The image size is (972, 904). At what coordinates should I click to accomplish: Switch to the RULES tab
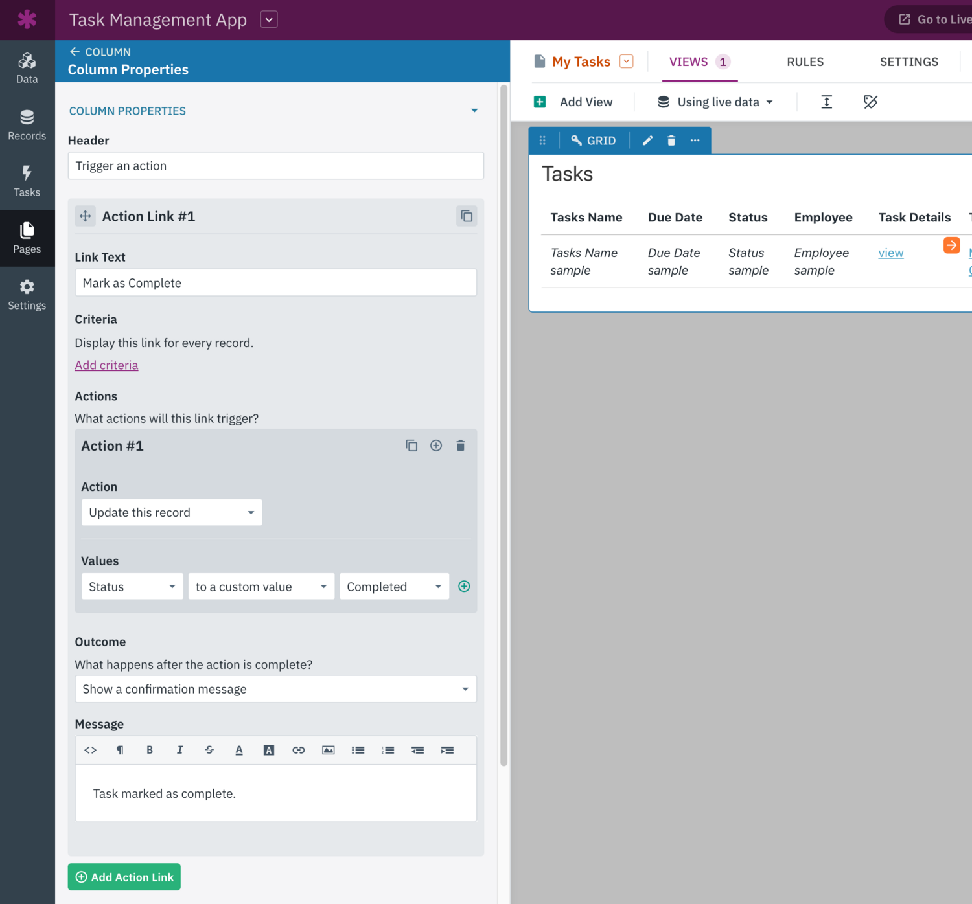[805, 62]
